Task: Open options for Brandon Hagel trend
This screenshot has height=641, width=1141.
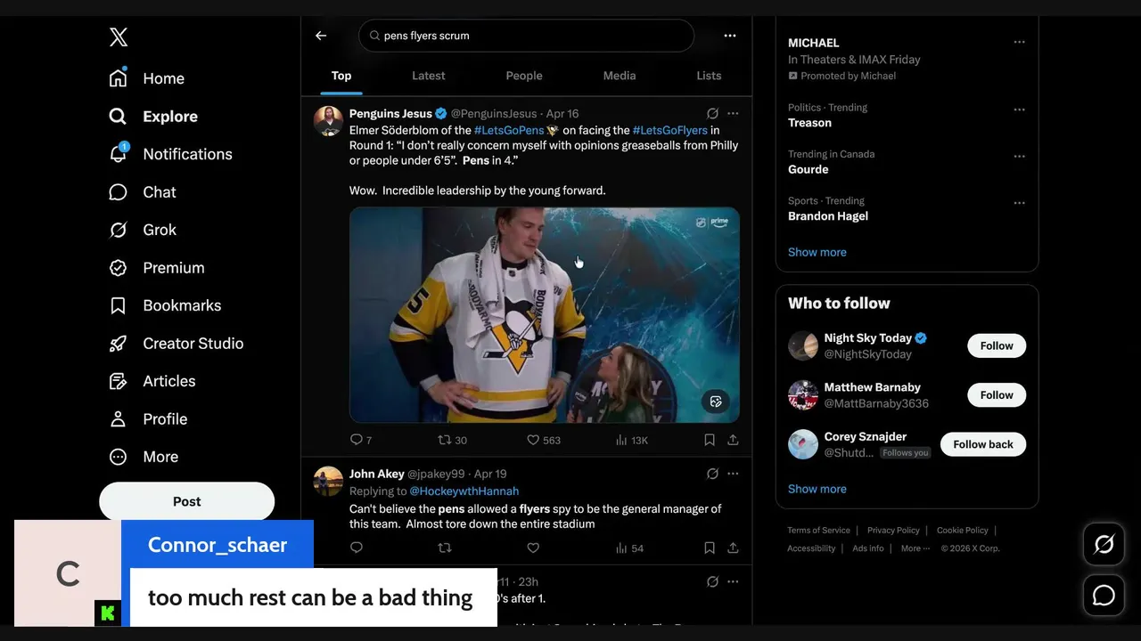Action: click(1020, 203)
